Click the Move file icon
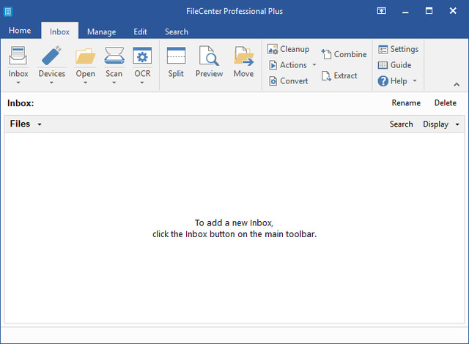 click(243, 57)
